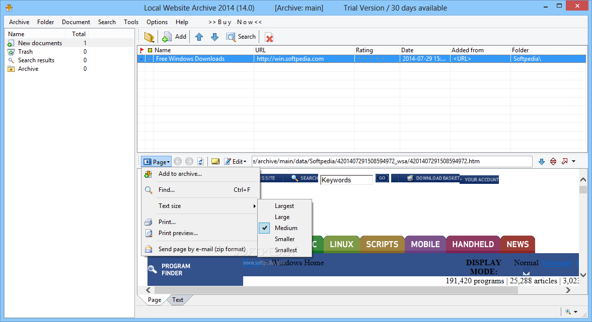The width and height of the screenshot is (592, 322).
Task: Sort by the Added from column header
Action: tap(480, 50)
